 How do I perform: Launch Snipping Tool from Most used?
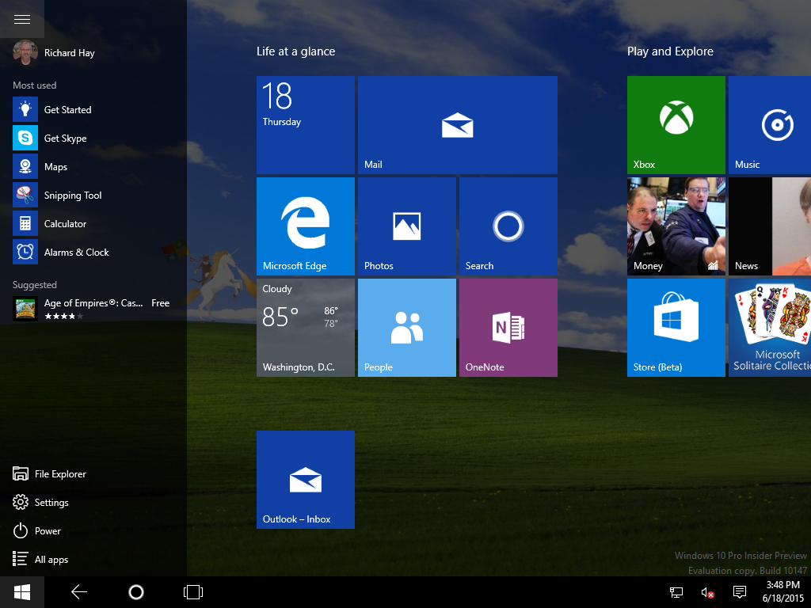tap(72, 196)
